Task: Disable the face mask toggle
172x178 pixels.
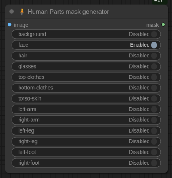Action: [x=86, y=45]
